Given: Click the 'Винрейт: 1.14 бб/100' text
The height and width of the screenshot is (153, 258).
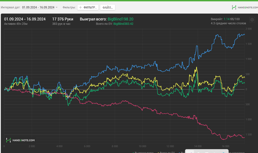Looking at the screenshot, I should [225, 19].
